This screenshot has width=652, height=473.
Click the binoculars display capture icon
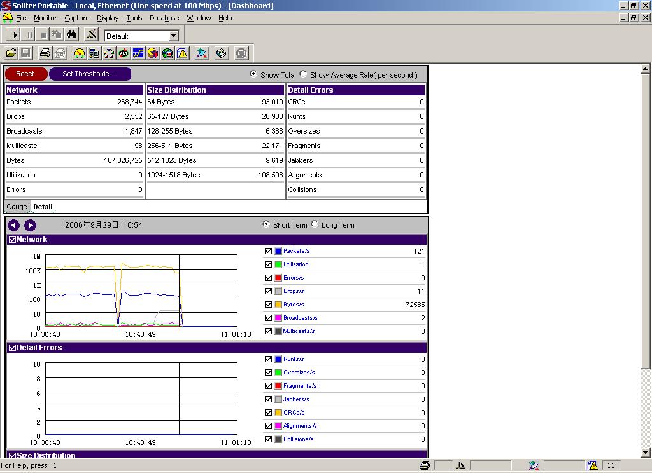pos(71,36)
